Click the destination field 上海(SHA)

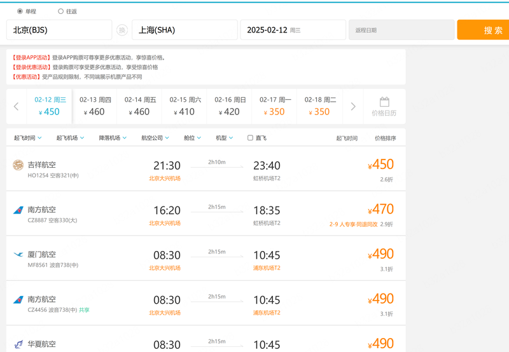tap(185, 30)
